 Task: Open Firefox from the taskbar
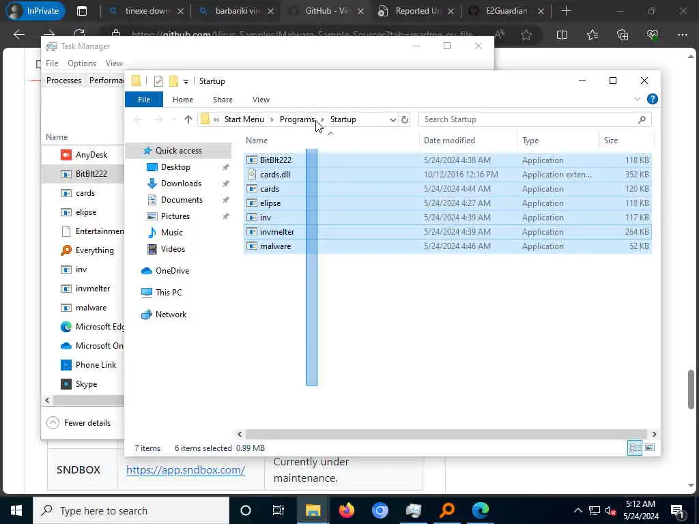coord(346,510)
